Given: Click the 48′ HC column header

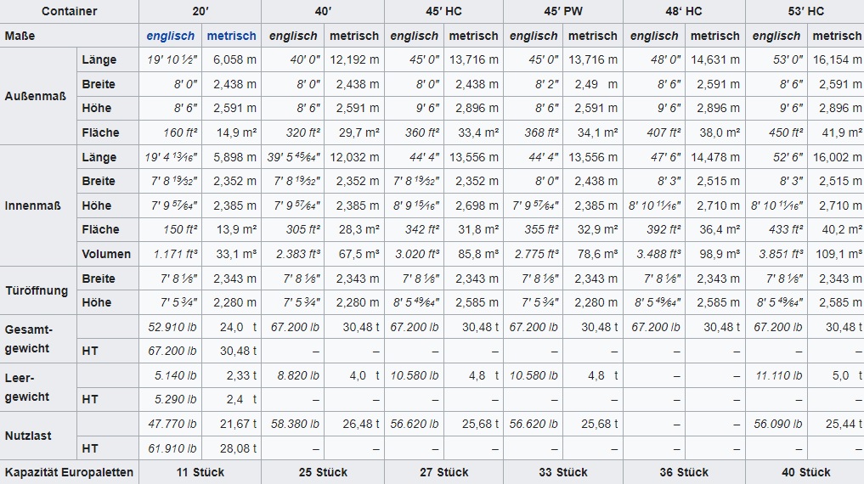Looking at the screenshot, I should (x=684, y=12).
